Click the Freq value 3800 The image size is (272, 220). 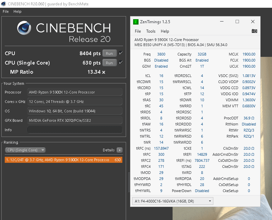[x=161, y=54]
